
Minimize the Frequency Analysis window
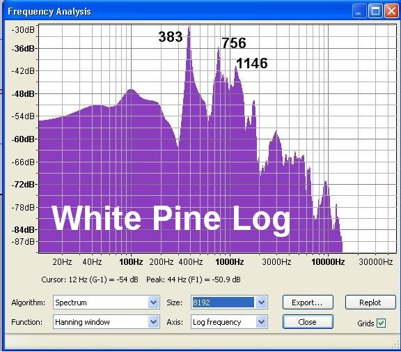pyautogui.click(x=359, y=11)
